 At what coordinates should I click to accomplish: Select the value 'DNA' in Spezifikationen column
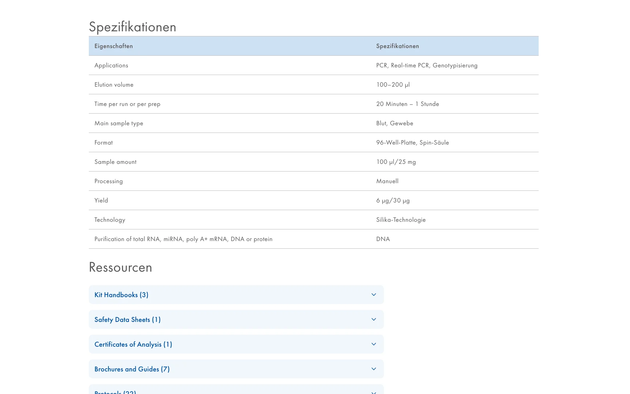pos(383,239)
